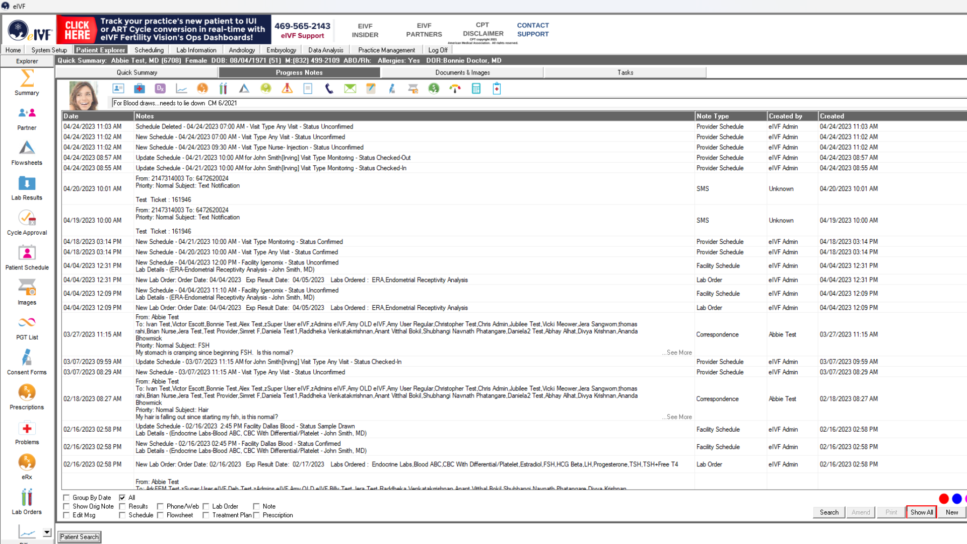Click the Patient Search button
The image size is (967, 544).
coord(79,537)
